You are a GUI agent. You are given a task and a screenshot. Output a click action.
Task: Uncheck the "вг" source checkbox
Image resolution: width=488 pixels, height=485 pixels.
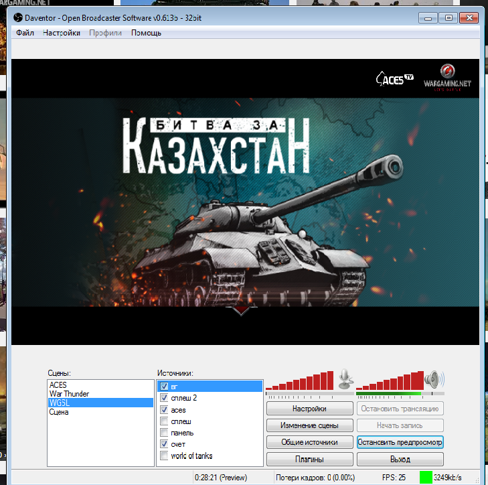(164, 387)
